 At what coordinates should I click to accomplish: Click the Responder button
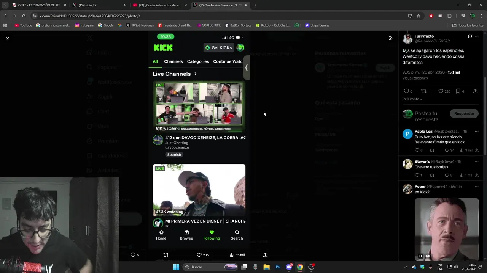click(x=464, y=113)
